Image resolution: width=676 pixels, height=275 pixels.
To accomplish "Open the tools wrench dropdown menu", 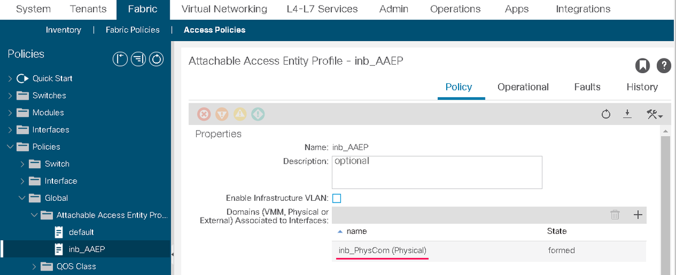I will coord(655,114).
